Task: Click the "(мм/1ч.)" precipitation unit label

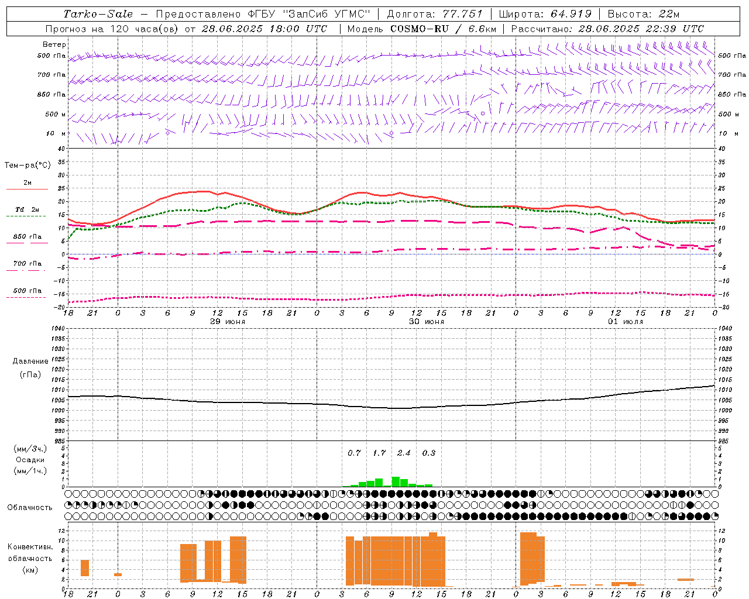Action: pos(30,471)
